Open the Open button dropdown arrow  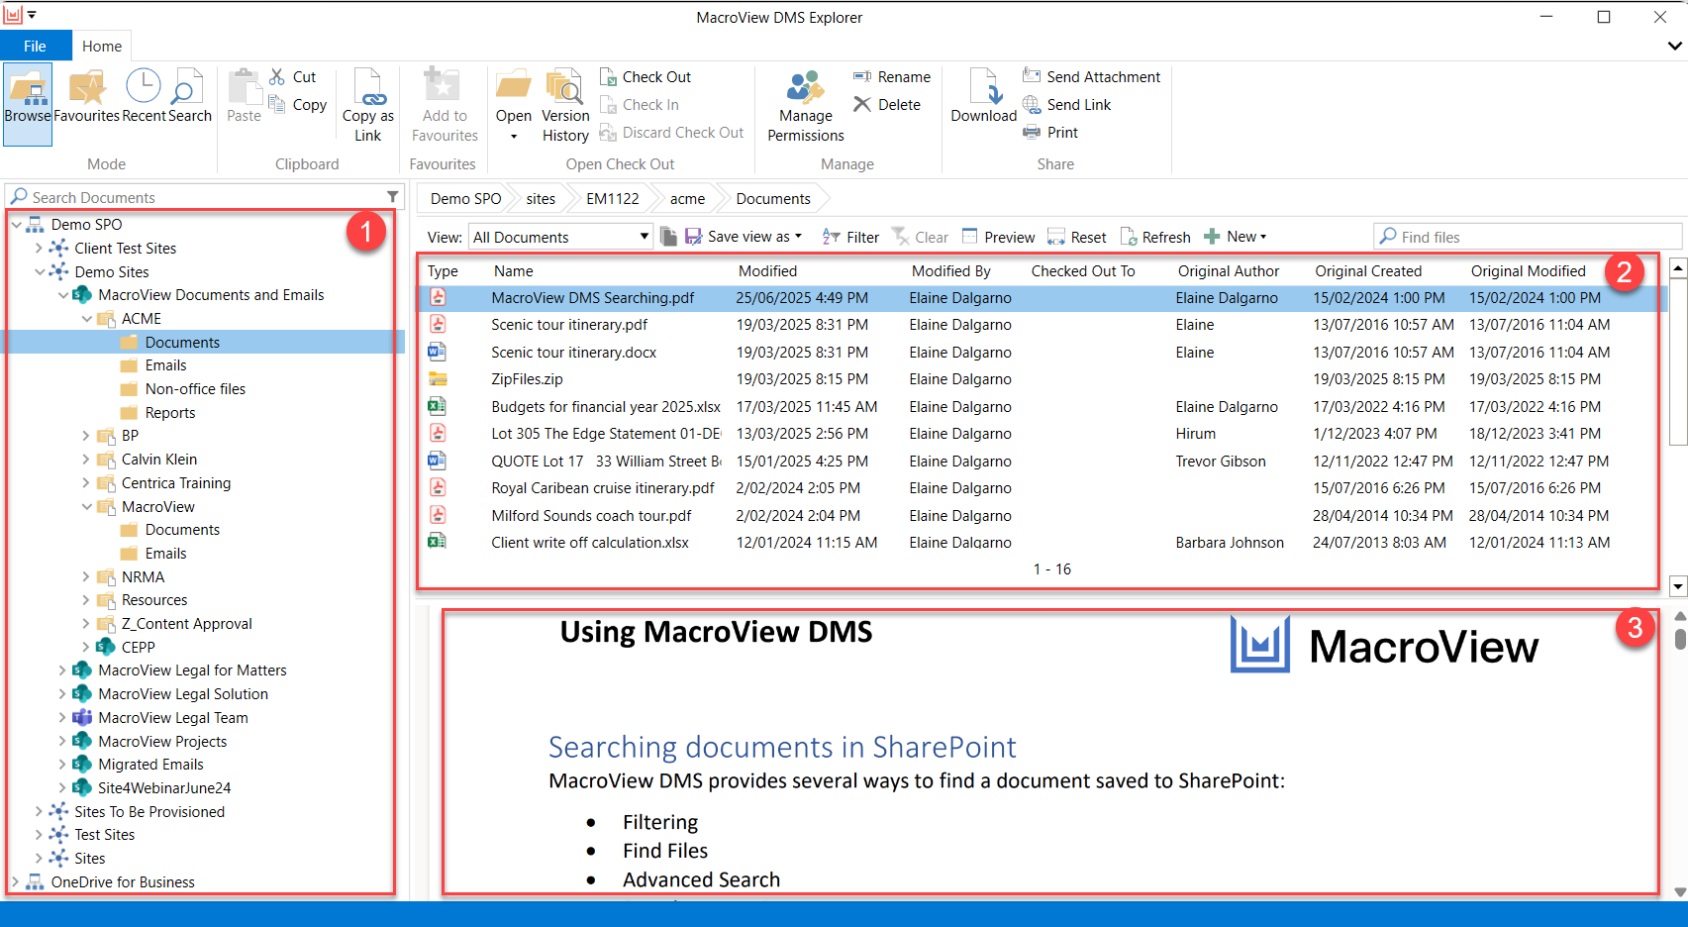pyautogui.click(x=514, y=137)
